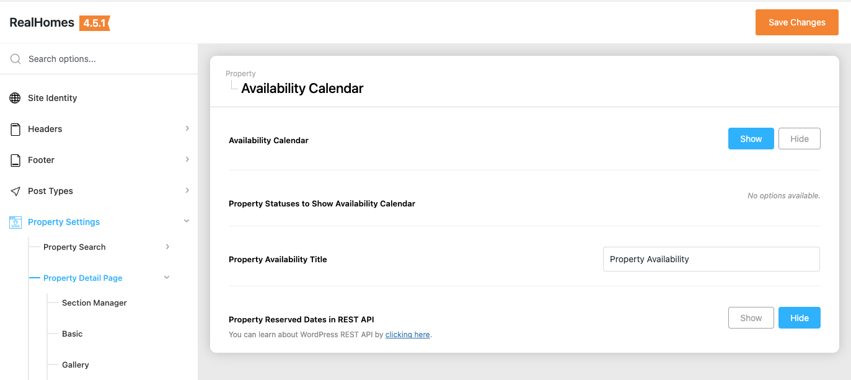Open the 'clicking here' REST API link
The image size is (851, 380).
(x=407, y=335)
